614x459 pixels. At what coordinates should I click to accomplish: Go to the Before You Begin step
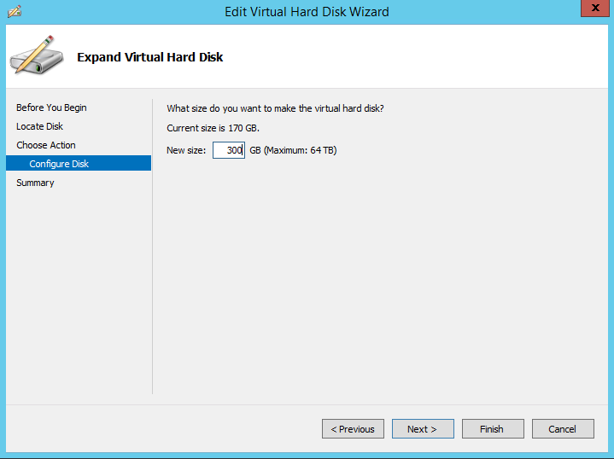[x=51, y=107]
